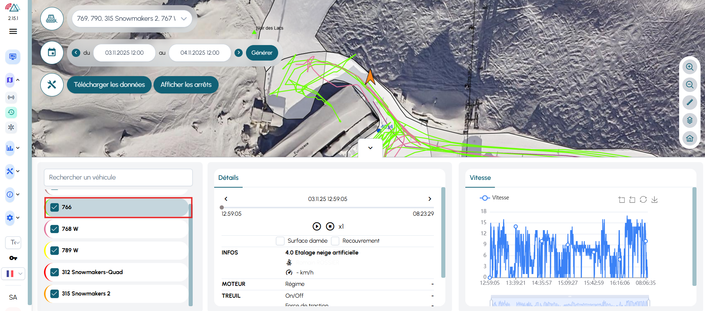
Task: Click the download icon in Vitesse chart
Action: click(x=654, y=200)
